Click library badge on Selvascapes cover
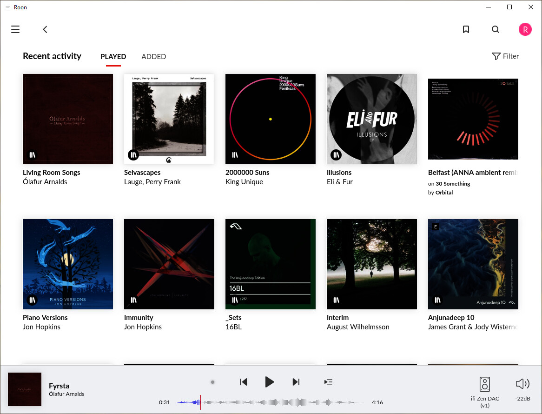The image size is (542, 414). click(x=133, y=155)
